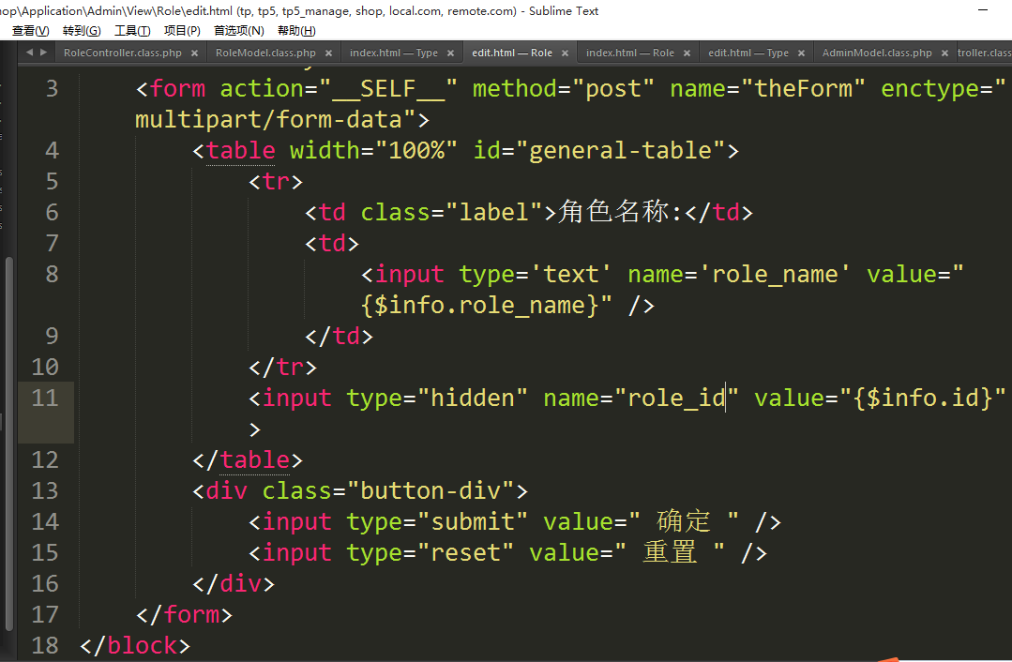Close the index.html — Role tab

point(687,53)
